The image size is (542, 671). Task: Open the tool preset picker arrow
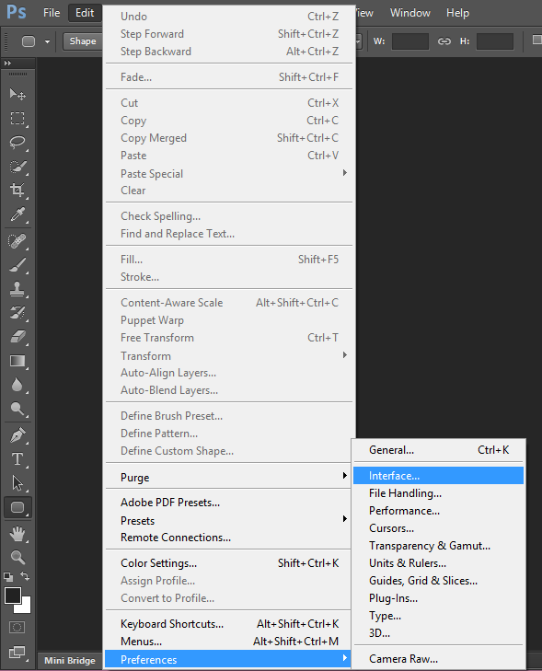tap(47, 41)
